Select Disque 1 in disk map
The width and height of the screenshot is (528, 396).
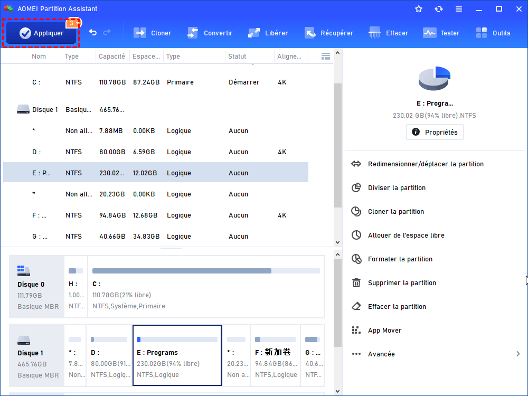coord(37,355)
